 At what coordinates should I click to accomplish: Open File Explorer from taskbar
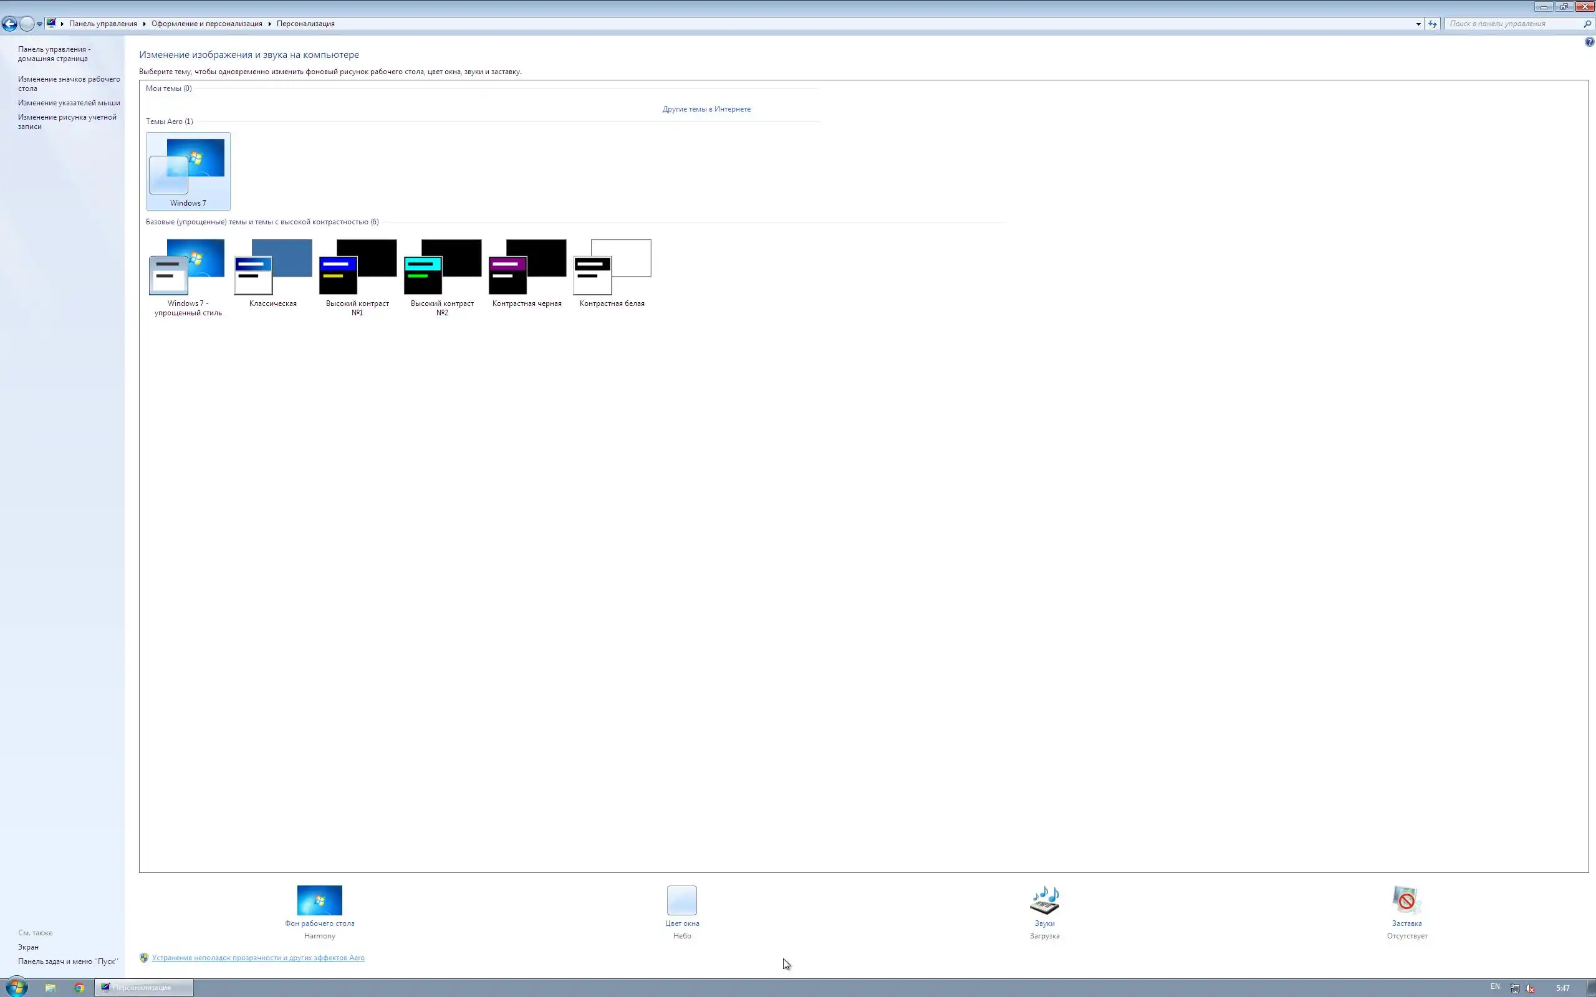[x=50, y=987]
